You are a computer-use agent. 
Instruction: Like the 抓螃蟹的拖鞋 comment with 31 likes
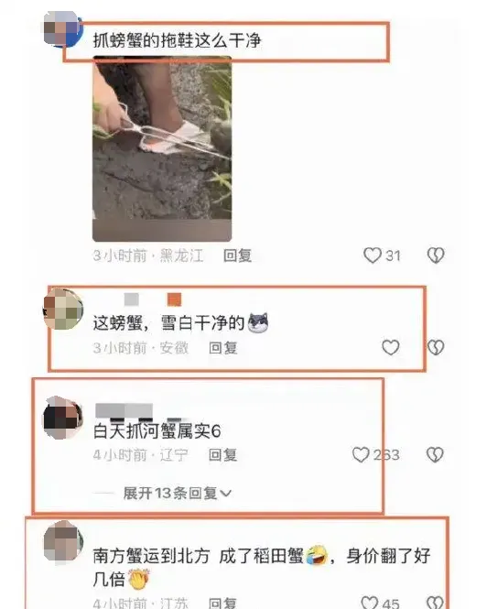tap(372, 256)
